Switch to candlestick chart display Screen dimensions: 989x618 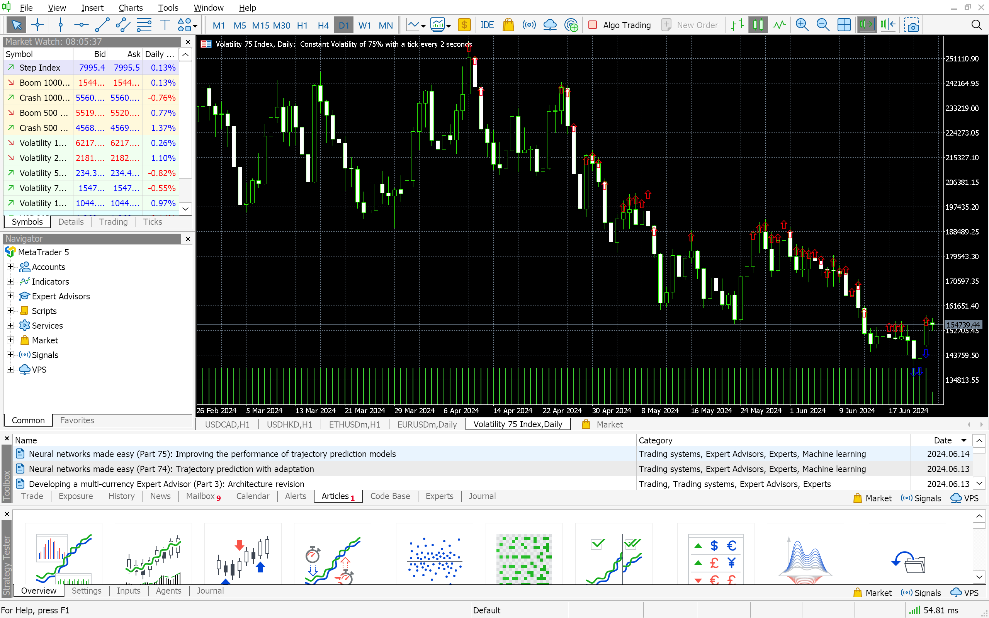[x=758, y=25]
